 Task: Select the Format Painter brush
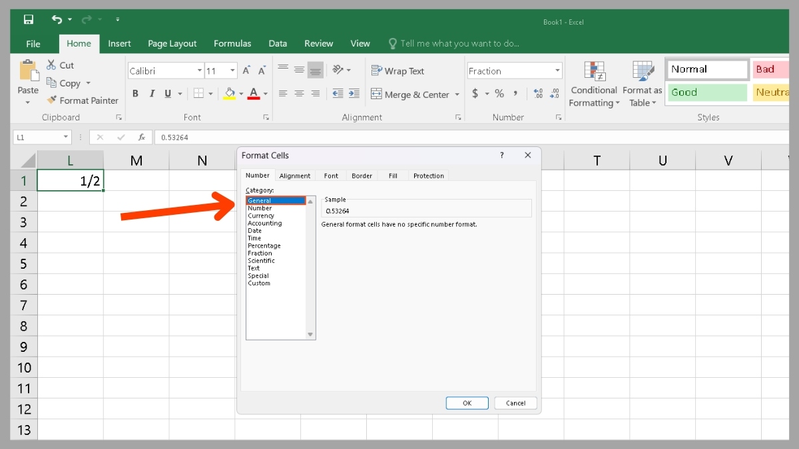click(x=83, y=100)
